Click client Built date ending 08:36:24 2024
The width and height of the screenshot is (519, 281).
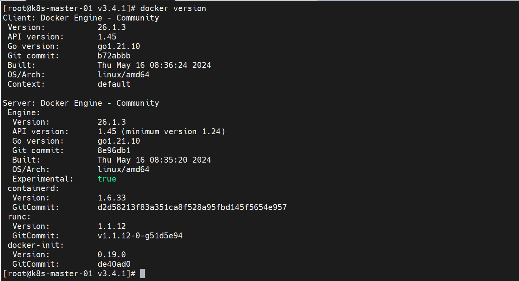tap(154, 65)
